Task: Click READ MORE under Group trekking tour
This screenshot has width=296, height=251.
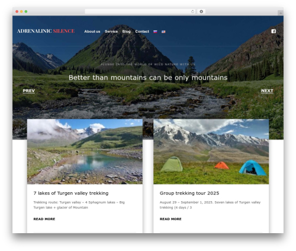Action: click(170, 219)
